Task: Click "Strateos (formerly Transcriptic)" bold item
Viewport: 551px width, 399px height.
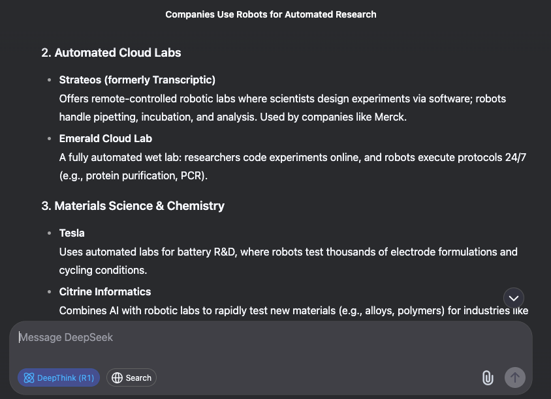Action: (x=137, y=80)
